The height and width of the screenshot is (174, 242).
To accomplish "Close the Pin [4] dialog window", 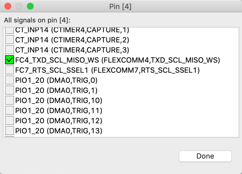I will click(x=8, y=6).
